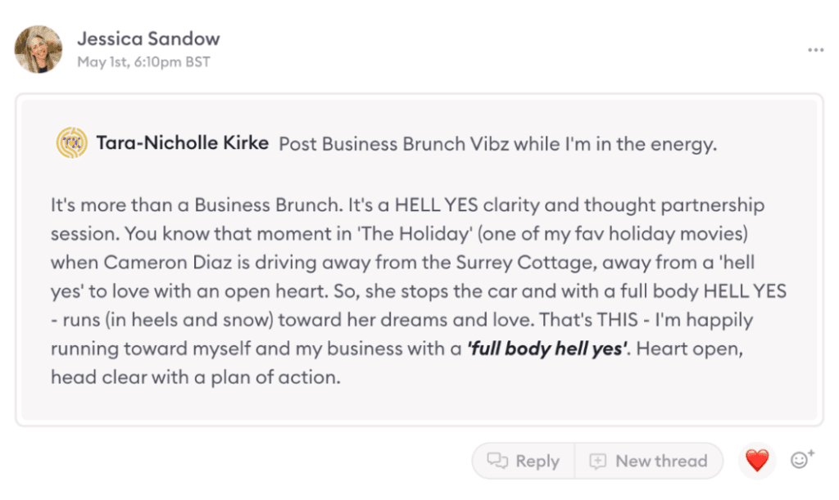Viewport: 839px width, 500px height.
Task: Click "head clear with a plan of action"
Action: pos(193,377)
